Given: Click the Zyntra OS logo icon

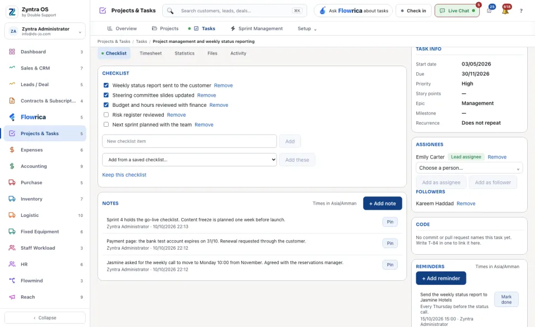Looking at the screenshot, I should [x=12, y=12].
